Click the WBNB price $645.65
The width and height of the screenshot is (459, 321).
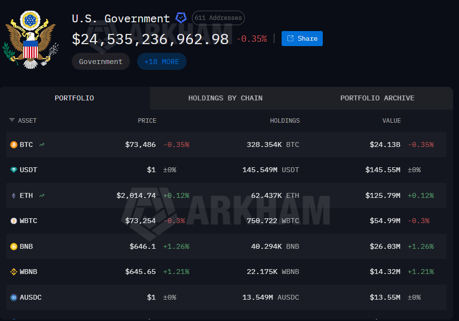point(141,272)
